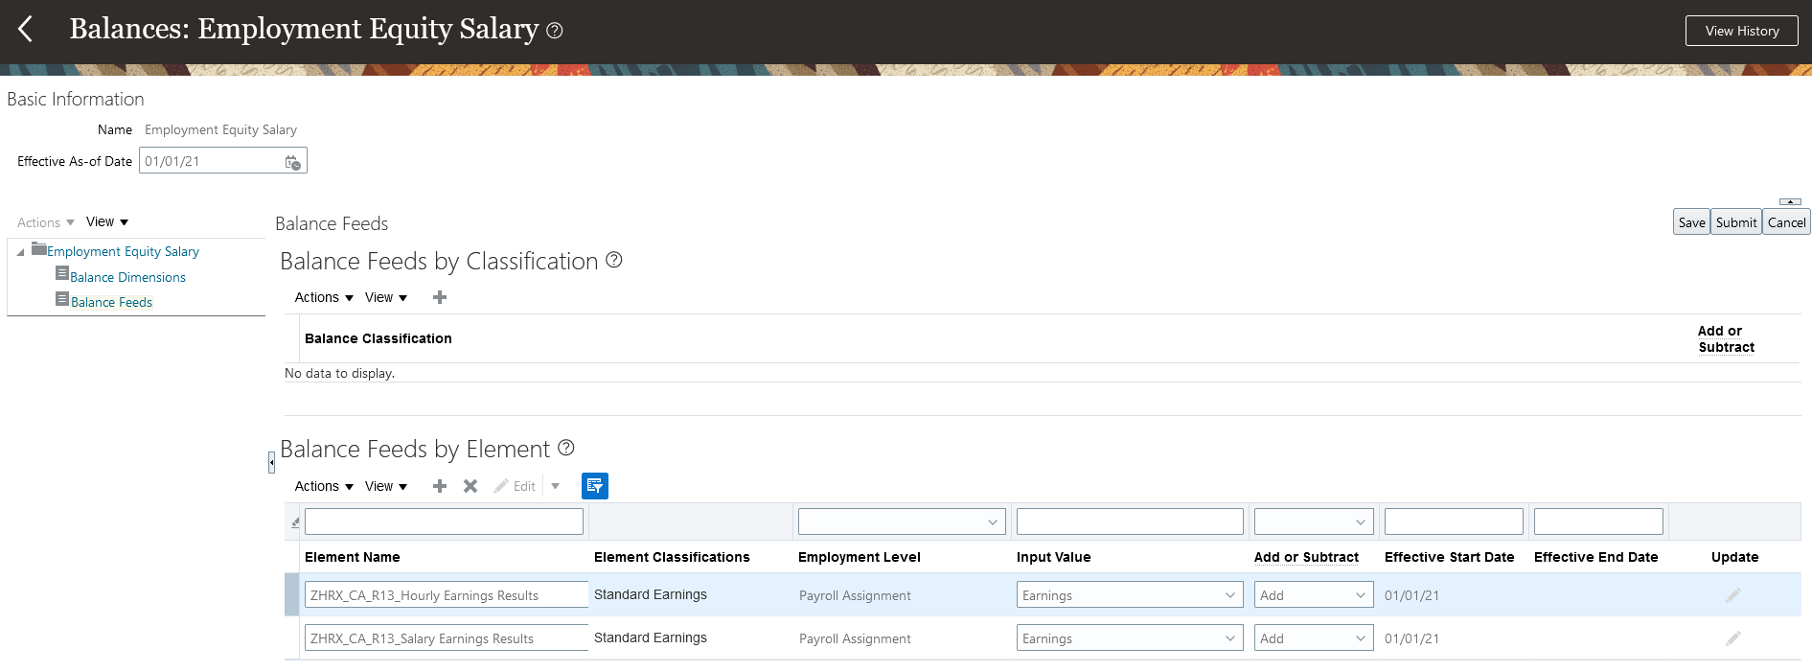This screenshot has height=672, width=1812.
Task: Open help icon next to page title
Action: (554, 31)
